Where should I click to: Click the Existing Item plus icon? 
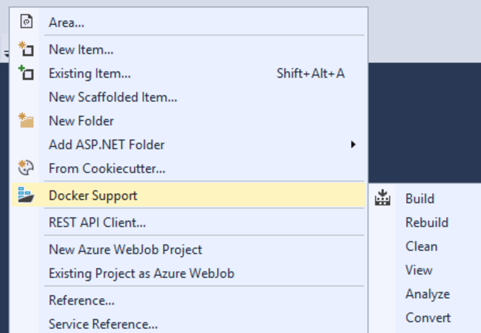point(26,73)
